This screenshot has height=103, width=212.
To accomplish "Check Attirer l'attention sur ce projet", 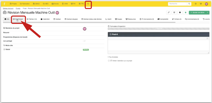I will [109, 61].
